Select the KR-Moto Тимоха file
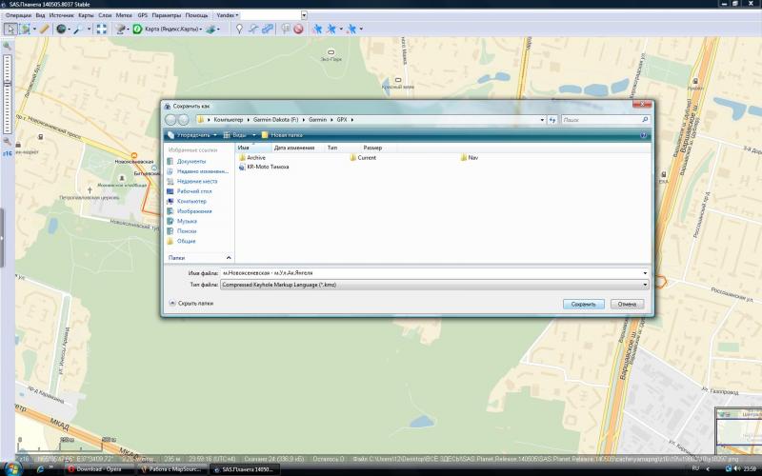This screenshot has width=762, height=476. point(264,167)
